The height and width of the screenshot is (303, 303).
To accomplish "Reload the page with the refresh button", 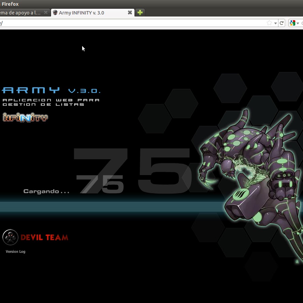I will pyautogui.click(x=282, y=23).
